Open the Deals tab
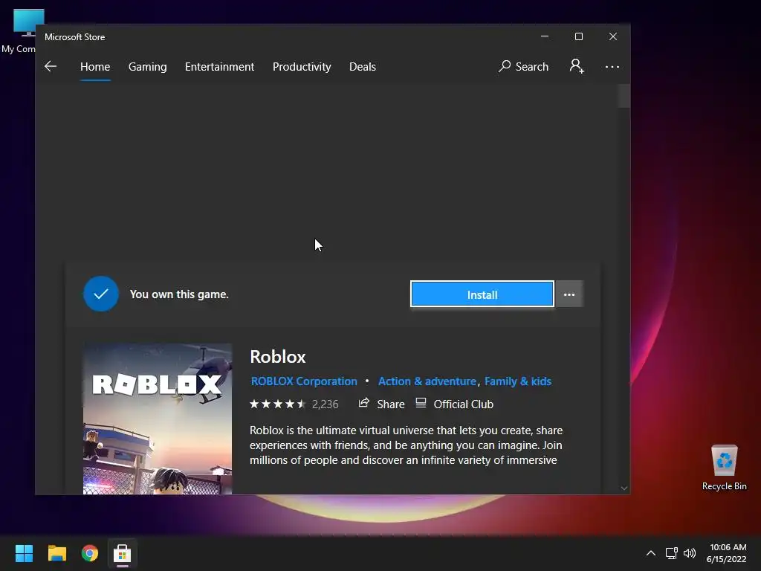The image size is (761, 571). 363,66
